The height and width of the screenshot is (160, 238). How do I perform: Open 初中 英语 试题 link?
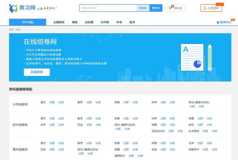126,118
